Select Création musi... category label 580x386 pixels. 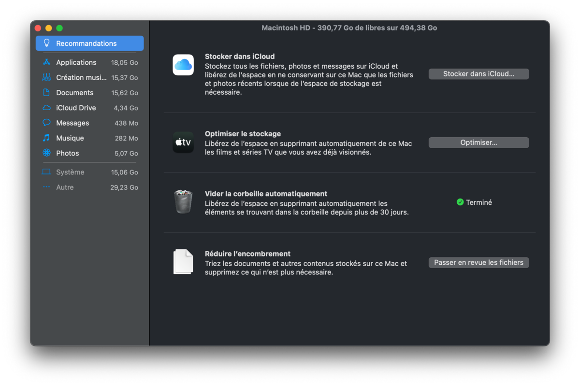point(81,77)
